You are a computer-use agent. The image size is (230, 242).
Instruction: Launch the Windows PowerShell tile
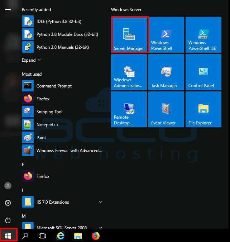coord(166,35)
